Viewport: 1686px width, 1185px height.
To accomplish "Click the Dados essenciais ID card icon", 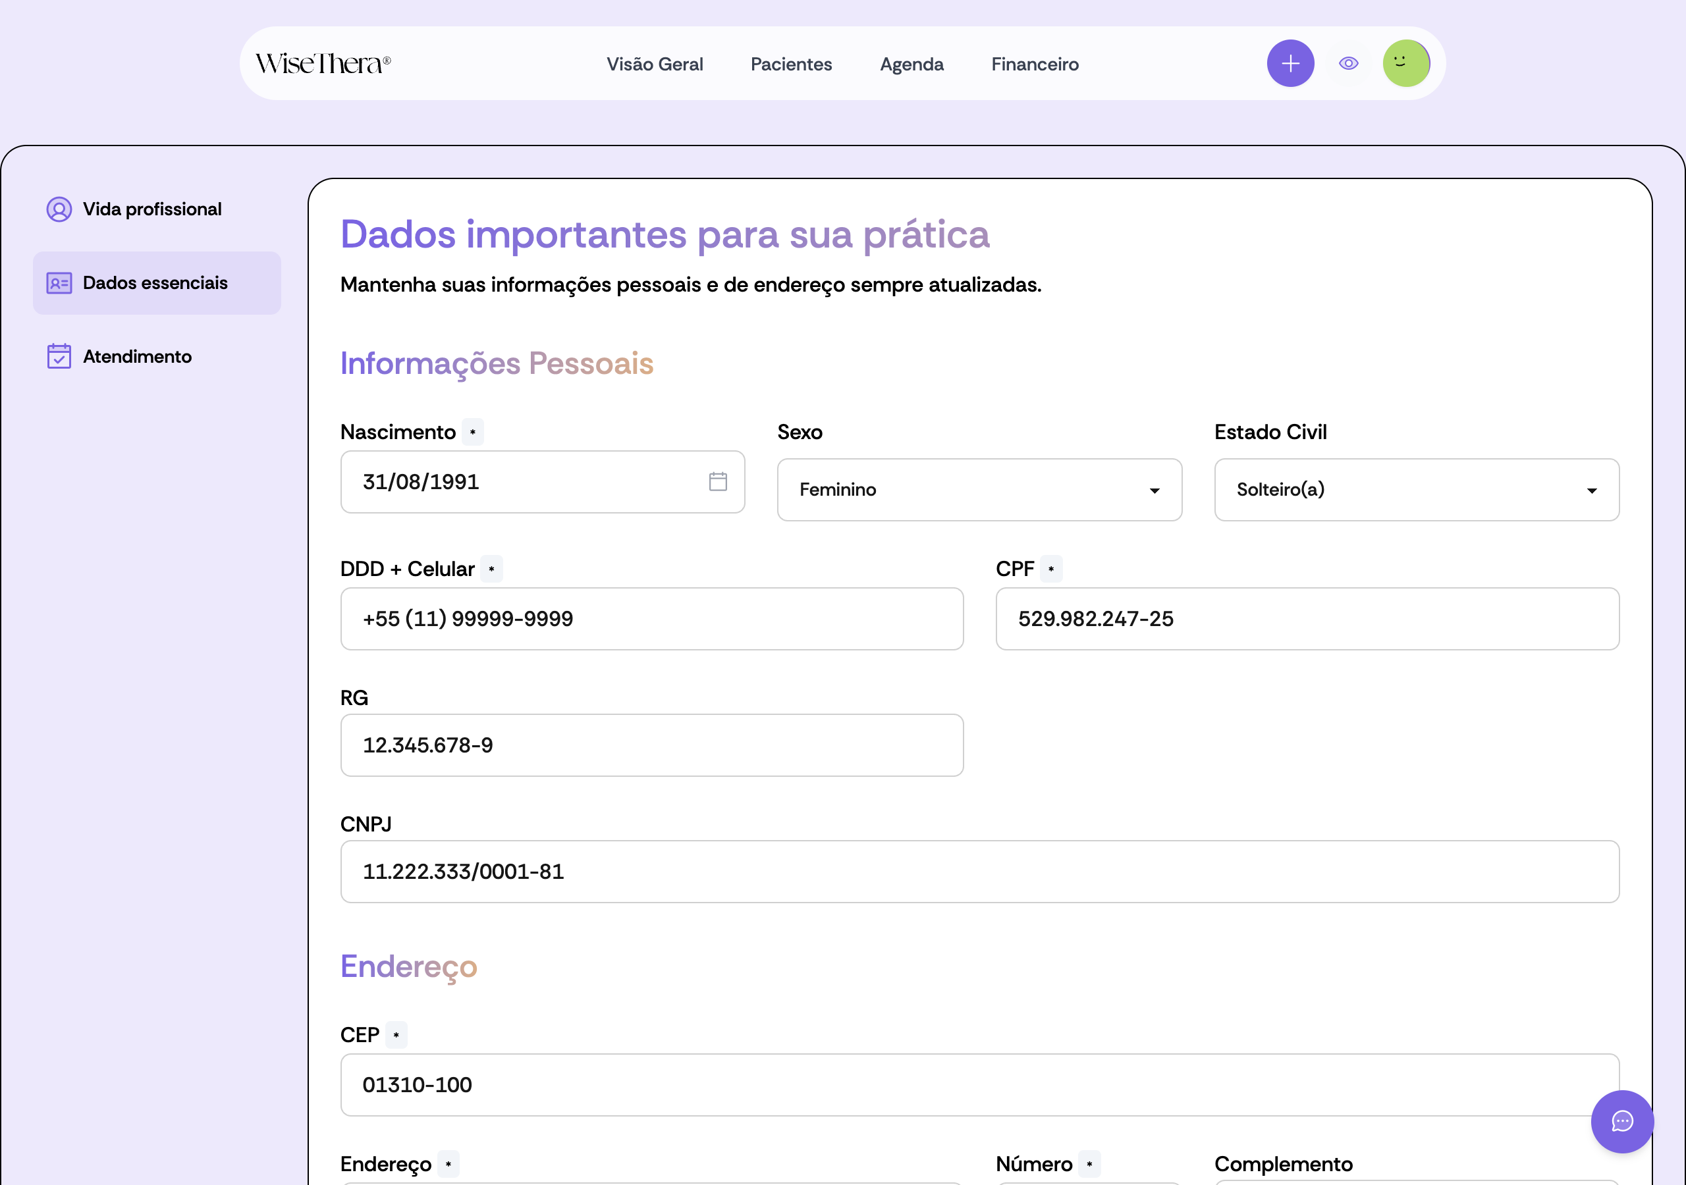I will coord(59,283).
